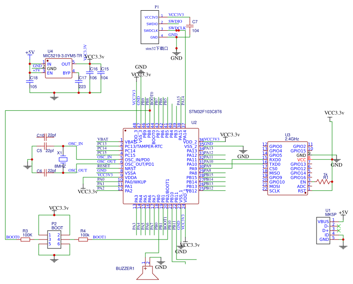Click the C16 capacitor symbol
The width and height of the screenshot is (353, 284).
90,73
